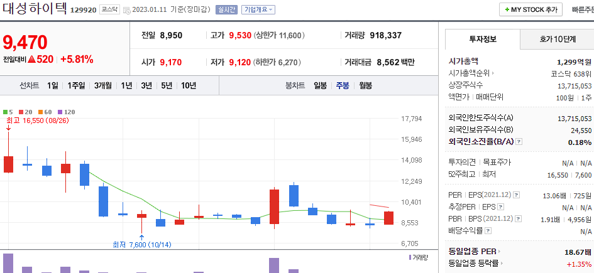This screenshot has height=273, width=594.
Task: Click the 상장주식수 value 13,715,053
Action: pos(575,86)
